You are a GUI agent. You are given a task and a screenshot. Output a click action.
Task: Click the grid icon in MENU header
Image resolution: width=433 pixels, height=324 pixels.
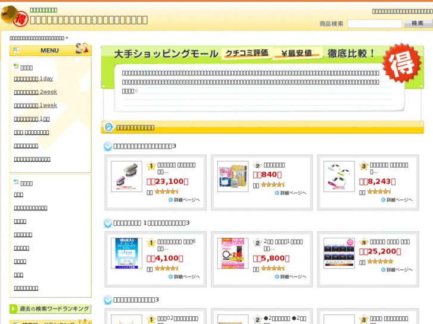point(16,50)
